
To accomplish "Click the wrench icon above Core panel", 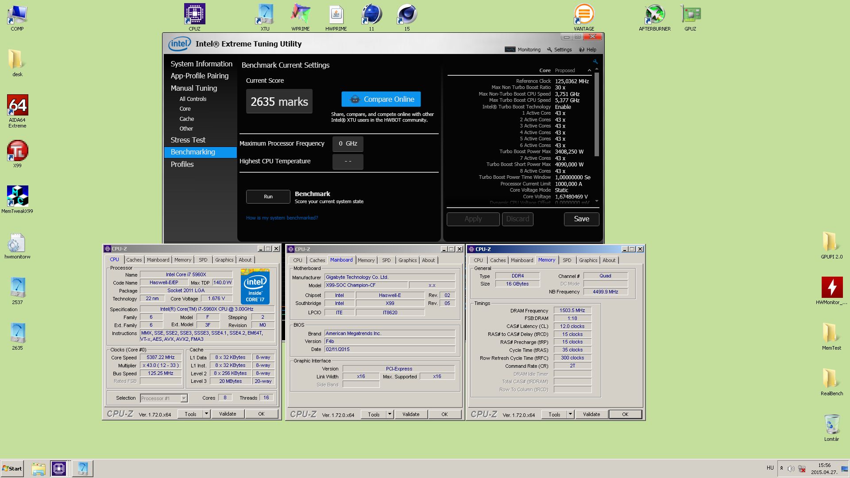I will pos(595,62).
